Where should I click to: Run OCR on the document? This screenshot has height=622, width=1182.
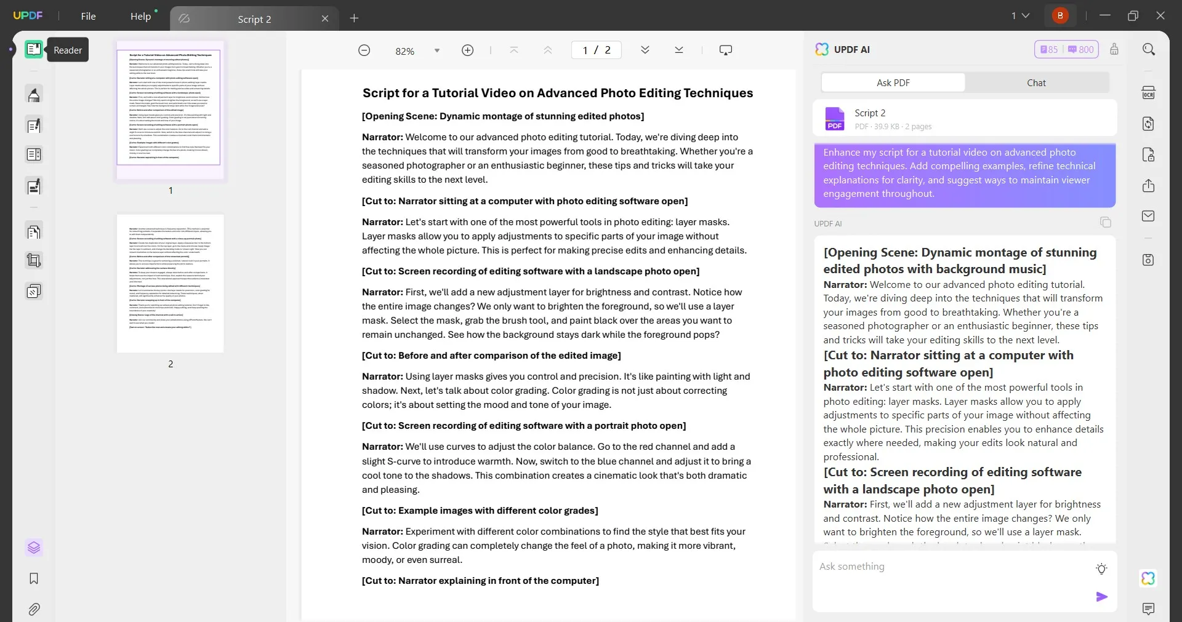point(1149,92)
